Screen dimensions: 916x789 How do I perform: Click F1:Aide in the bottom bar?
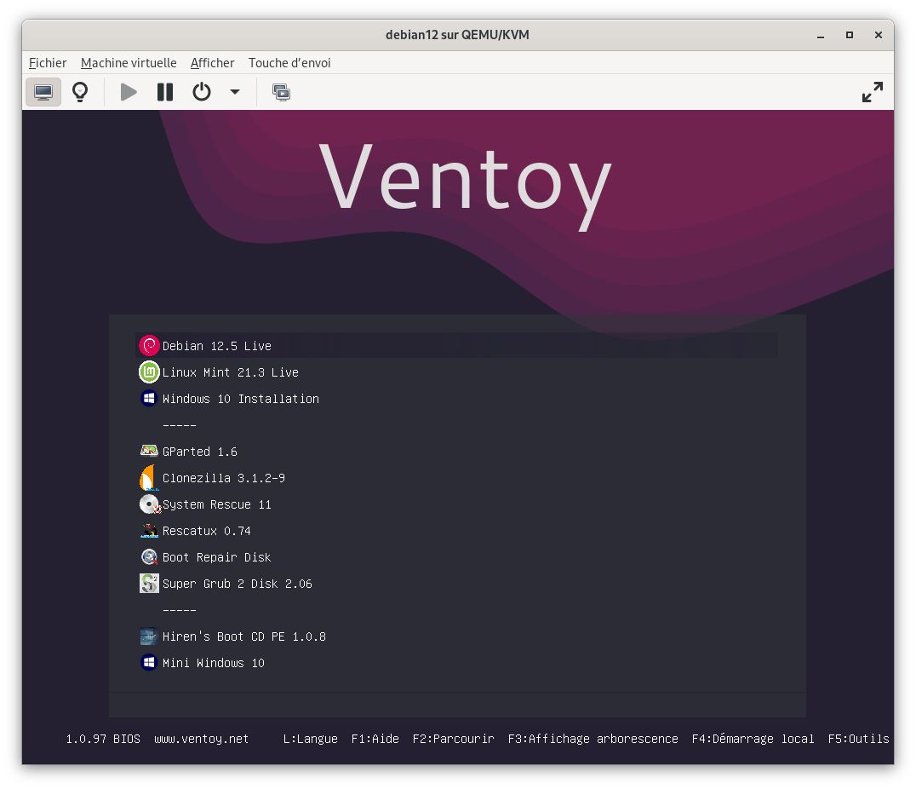(375, 739)
